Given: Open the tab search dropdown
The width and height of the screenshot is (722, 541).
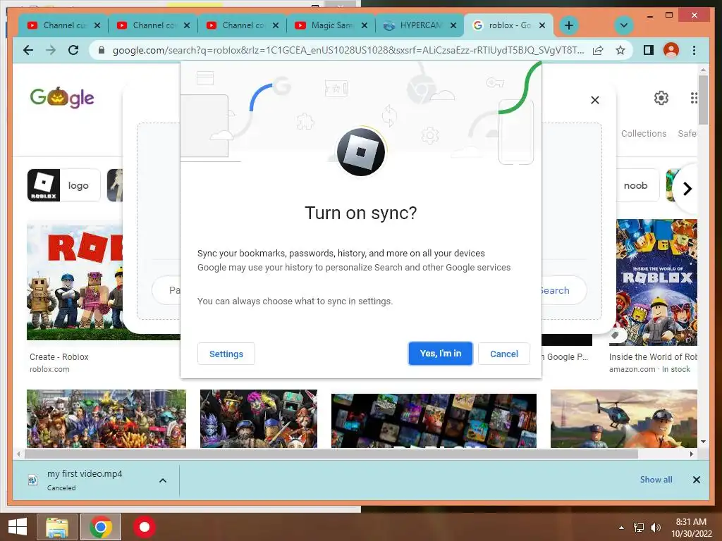Looking at the screenshot, I should [x=624, y=25].
